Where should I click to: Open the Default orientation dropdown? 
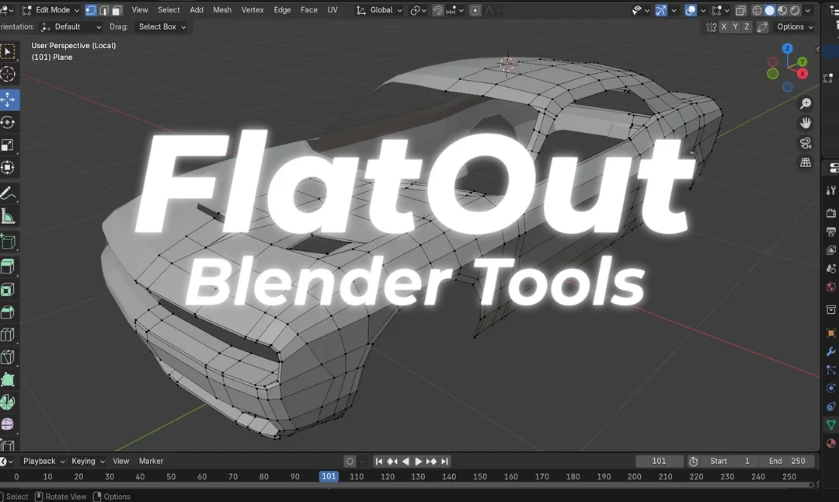click(x=71, y=26)
